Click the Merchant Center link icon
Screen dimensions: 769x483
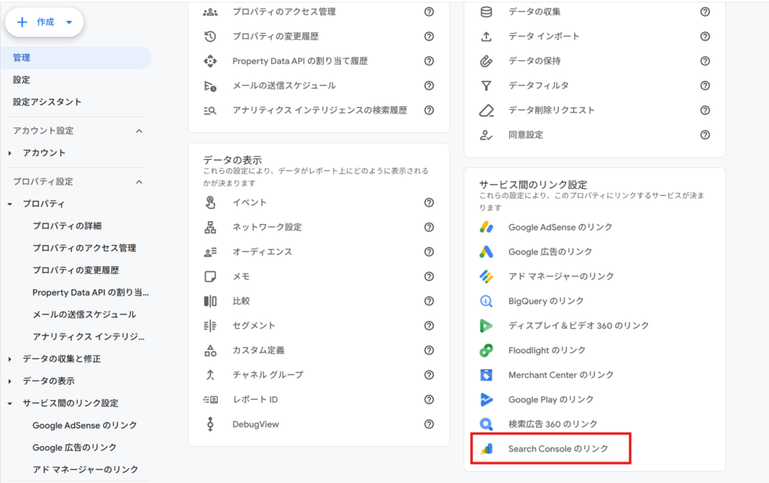[x=486, y=375]
